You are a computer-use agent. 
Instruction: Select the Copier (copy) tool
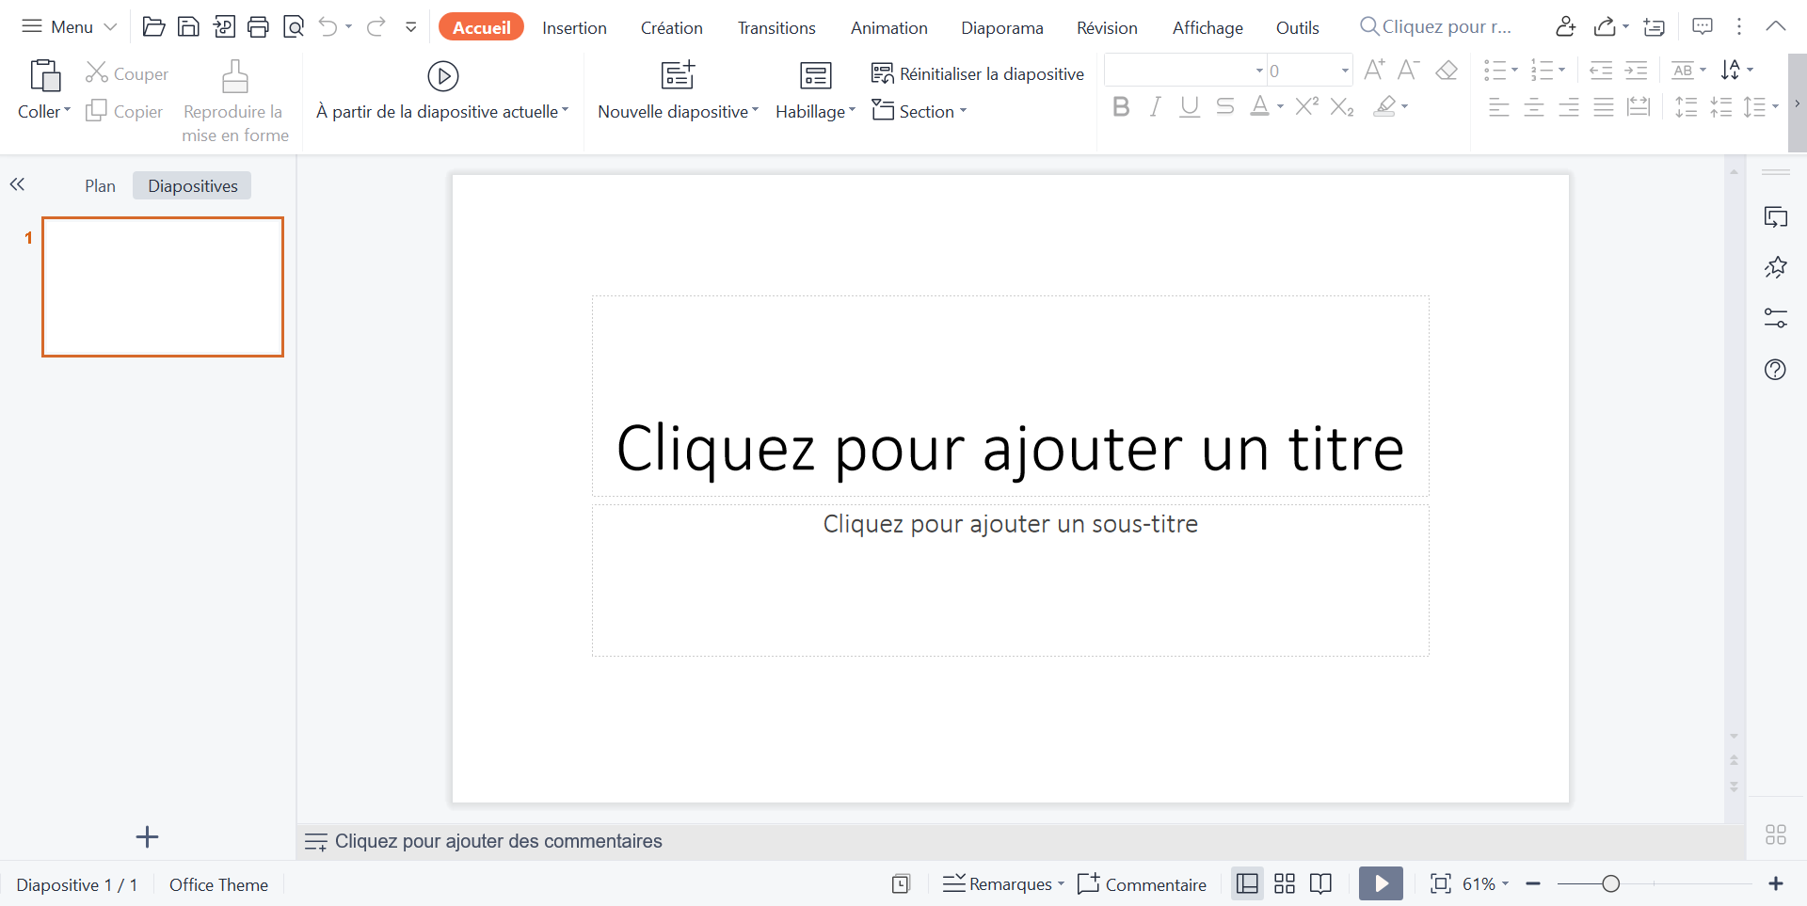(123, 110)
